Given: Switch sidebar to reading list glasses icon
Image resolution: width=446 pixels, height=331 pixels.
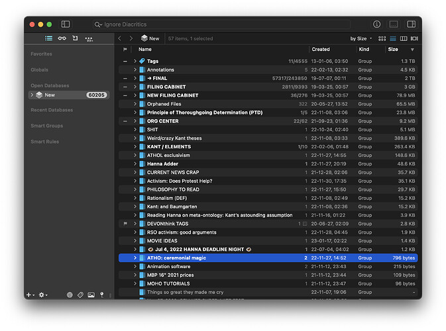Looking at the screenshot, I should pyautogui.click(x=62, y=38).
